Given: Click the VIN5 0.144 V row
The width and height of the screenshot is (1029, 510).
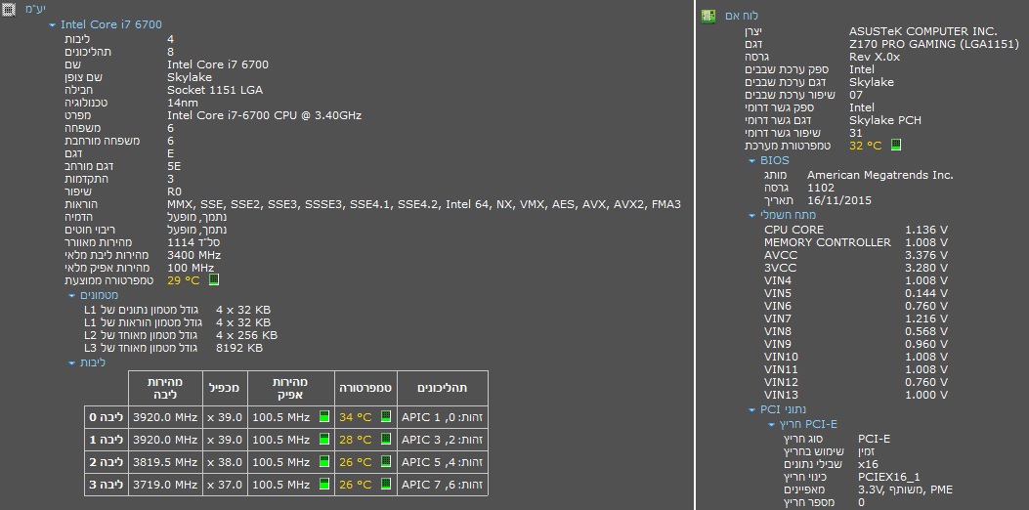Looking at the screenshot, I should (x=856, y=293).
